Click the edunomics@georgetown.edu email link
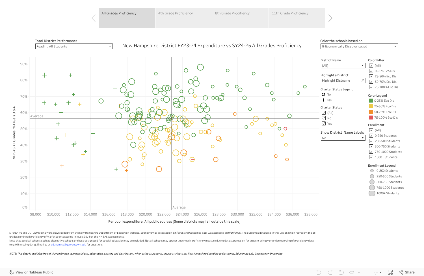Screen dimensions: 424x276 (68, 244)
